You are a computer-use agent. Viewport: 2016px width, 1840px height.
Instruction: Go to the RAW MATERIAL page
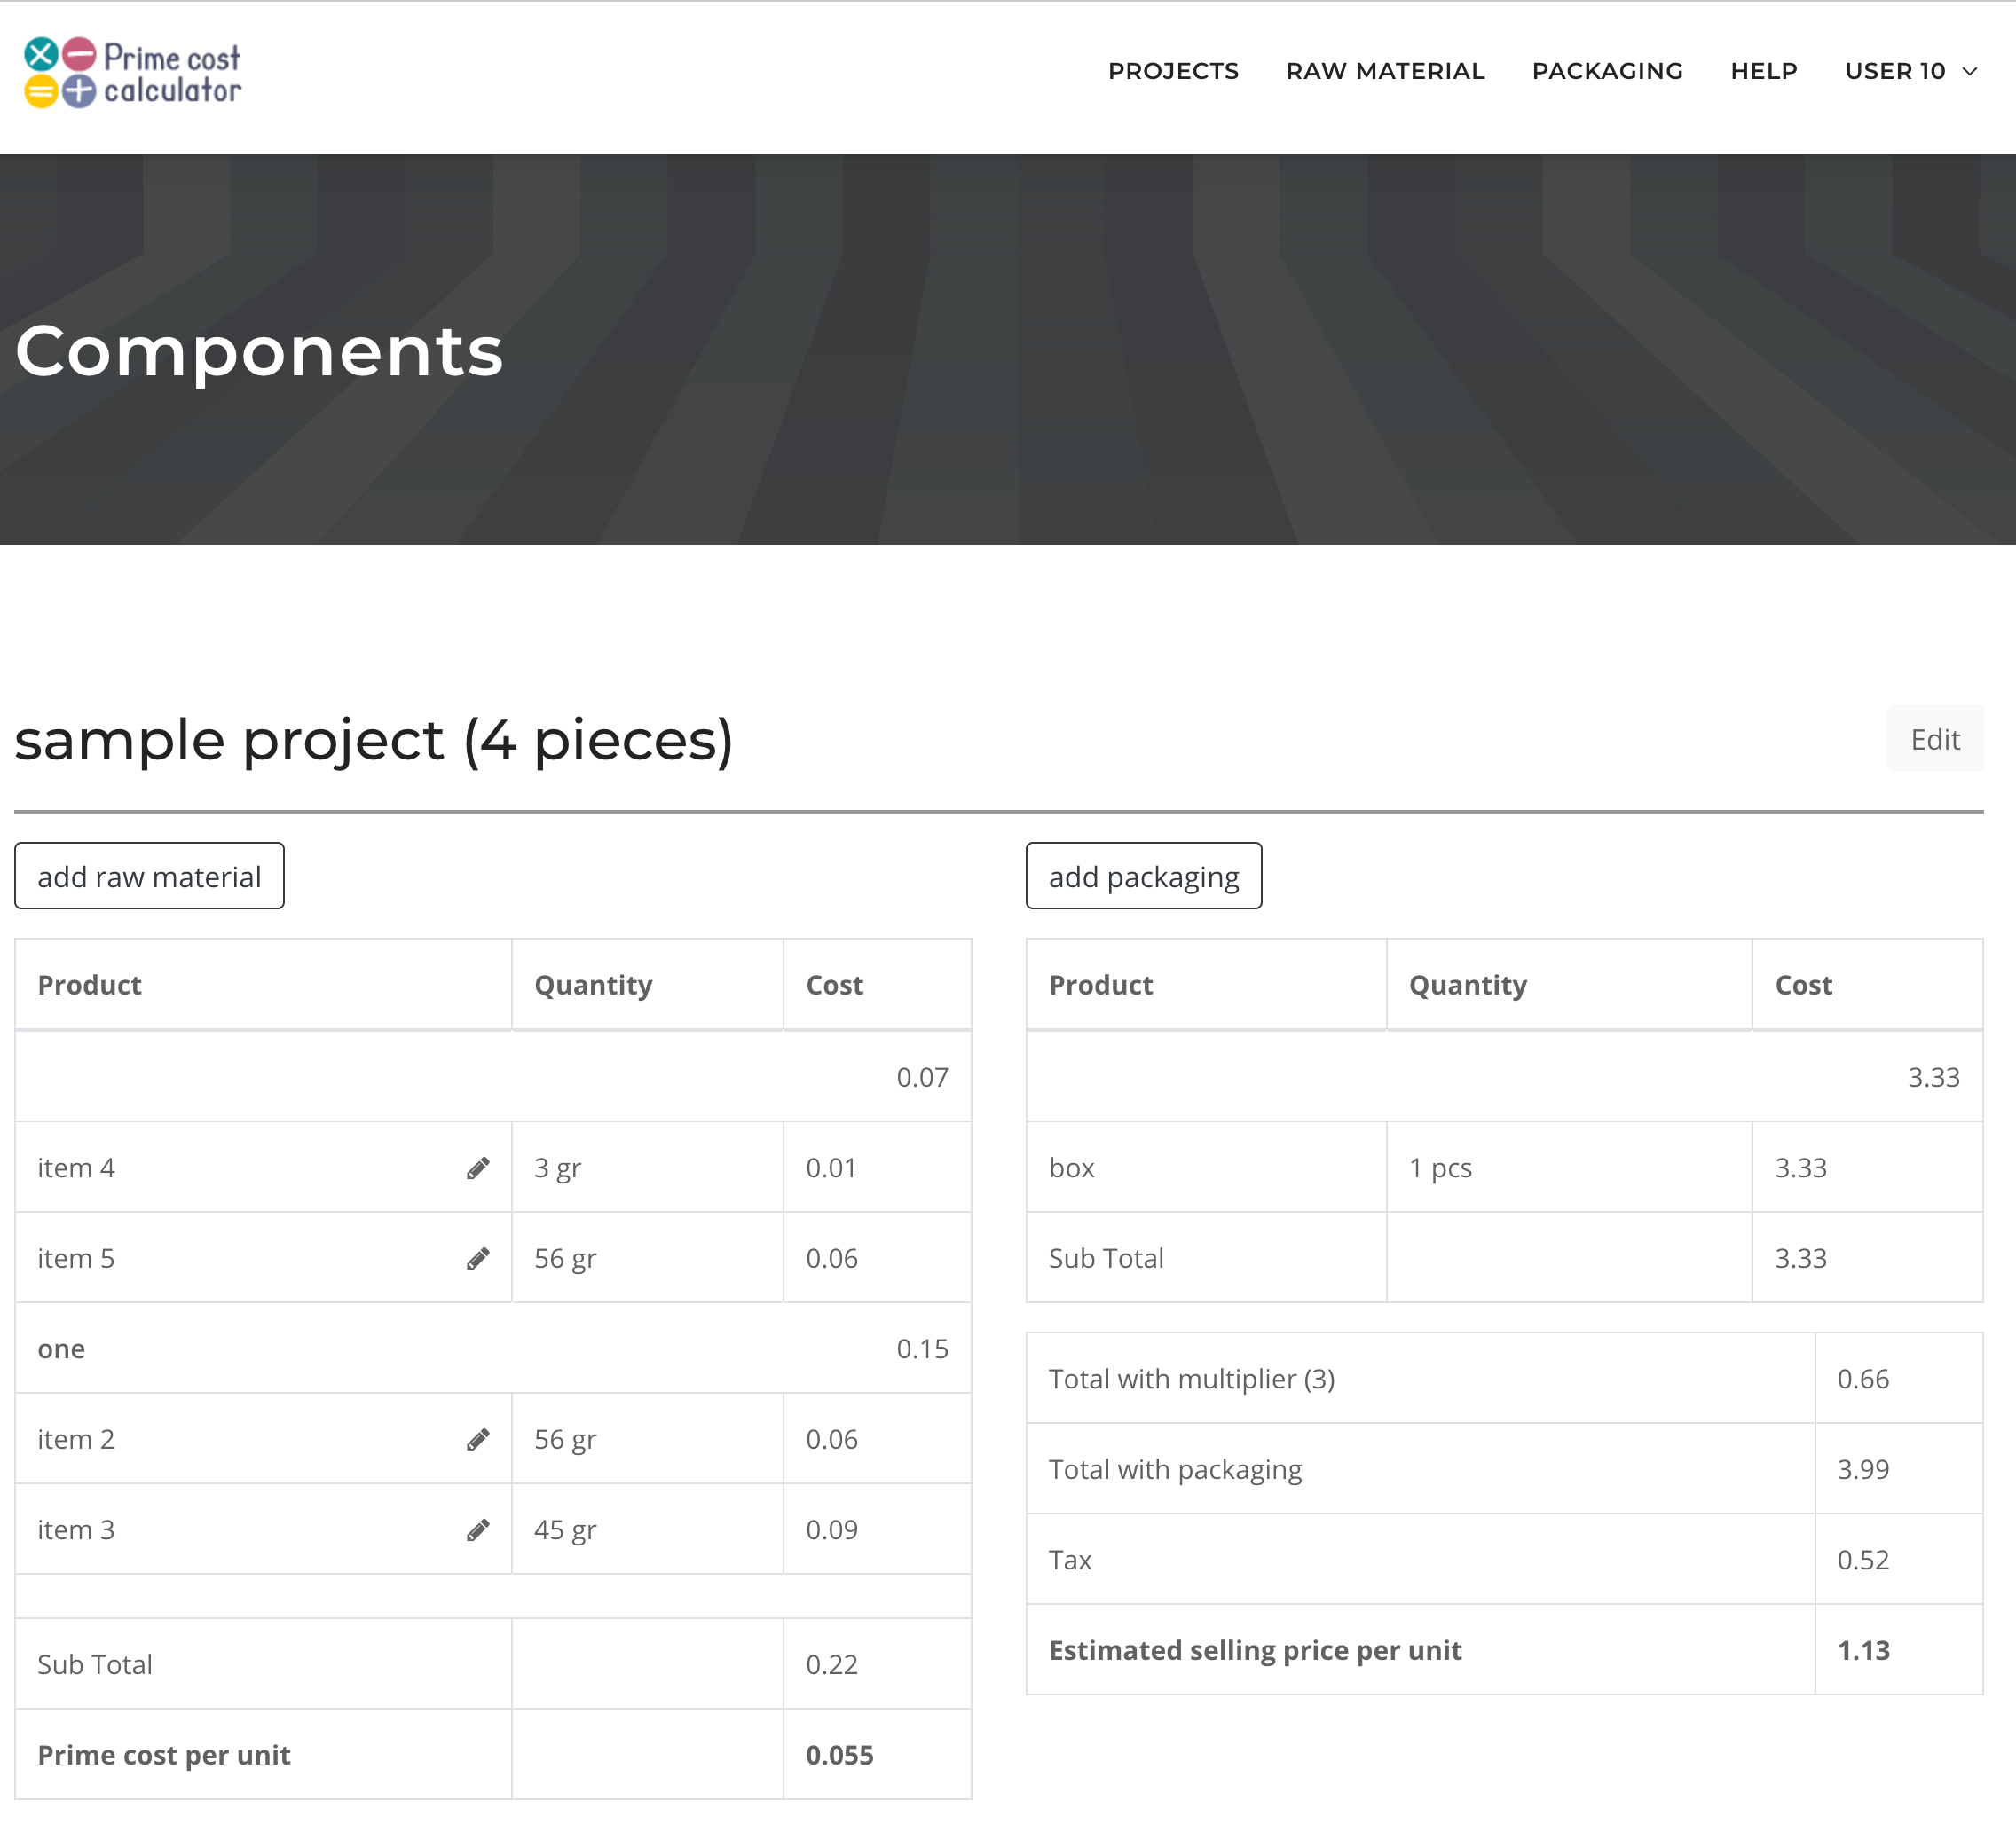click(1385, 71)
